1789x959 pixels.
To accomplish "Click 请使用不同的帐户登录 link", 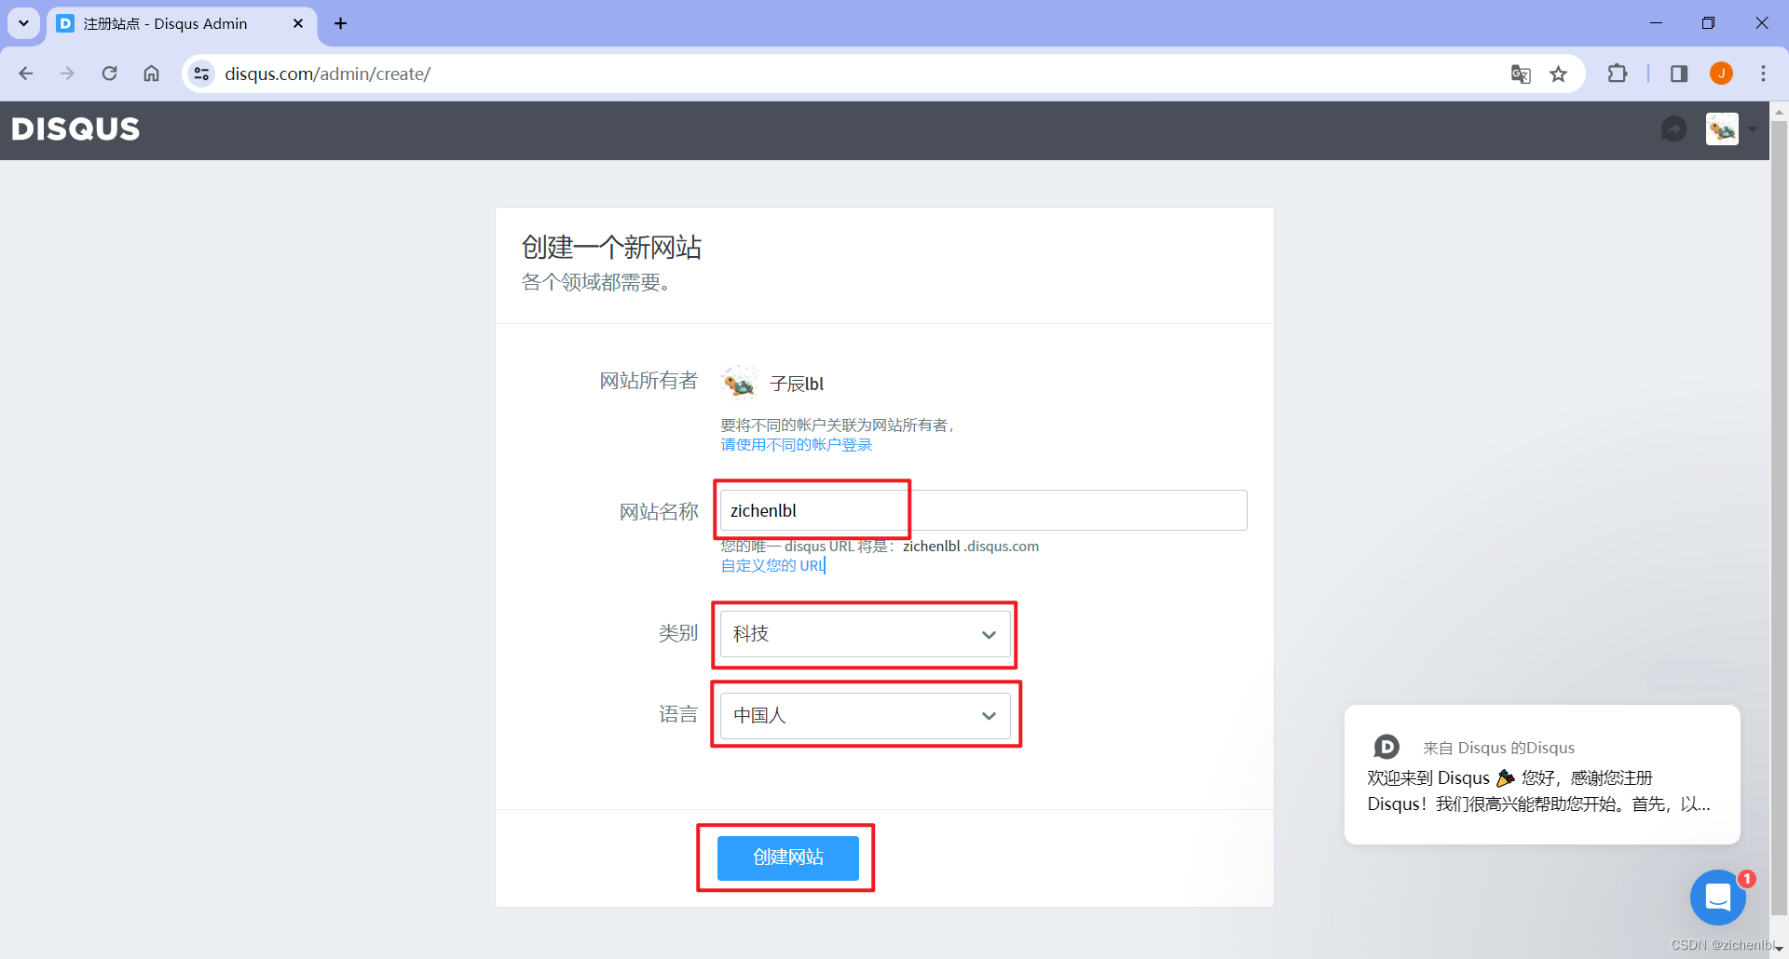I will point(796,445).
